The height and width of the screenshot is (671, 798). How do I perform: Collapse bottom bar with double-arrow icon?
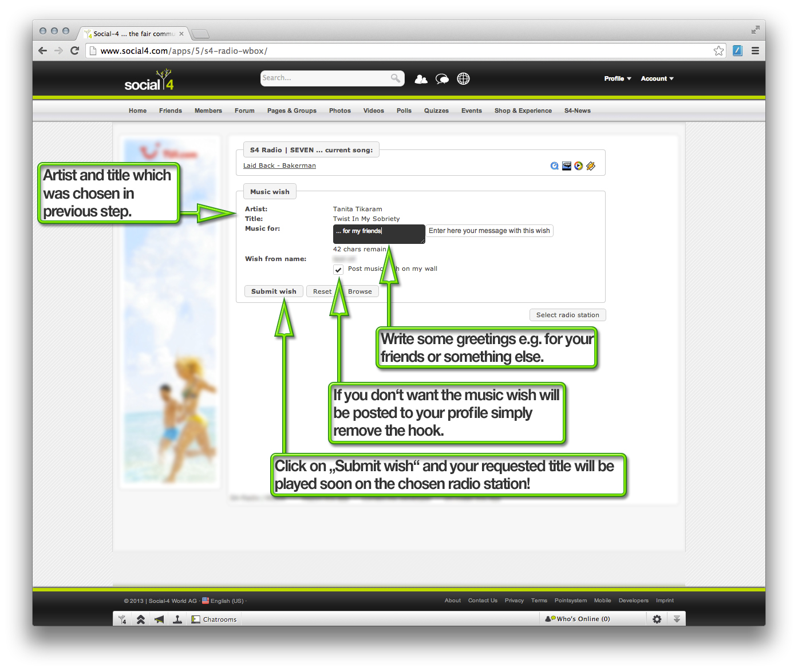677,619
